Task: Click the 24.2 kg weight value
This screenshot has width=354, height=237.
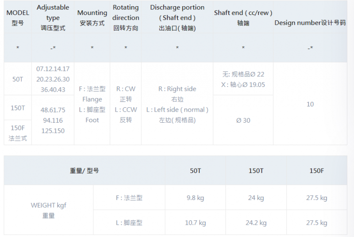Action: pos(256,222)
